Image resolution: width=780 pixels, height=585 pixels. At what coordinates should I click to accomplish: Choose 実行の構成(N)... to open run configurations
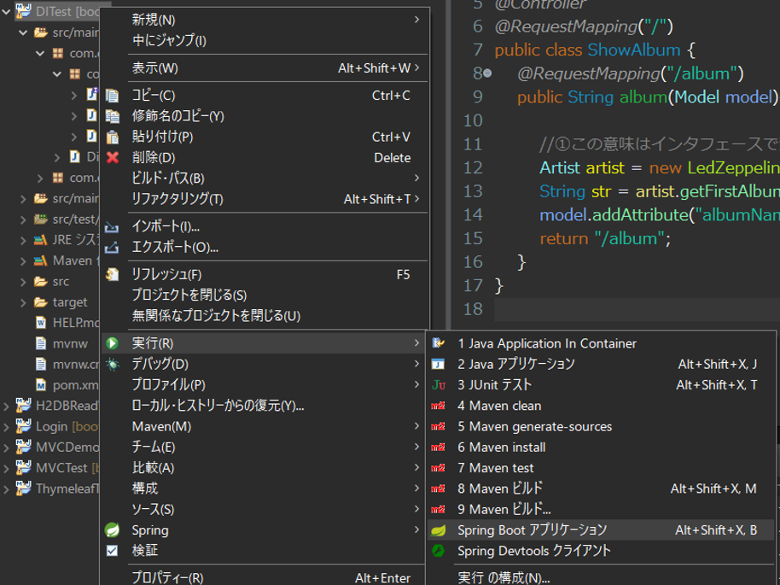pyautogui.click(x=504, y=577)
